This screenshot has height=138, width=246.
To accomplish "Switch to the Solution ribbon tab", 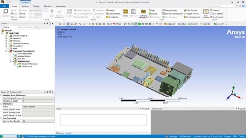I will pyautogui.click(x=25, y=6).
